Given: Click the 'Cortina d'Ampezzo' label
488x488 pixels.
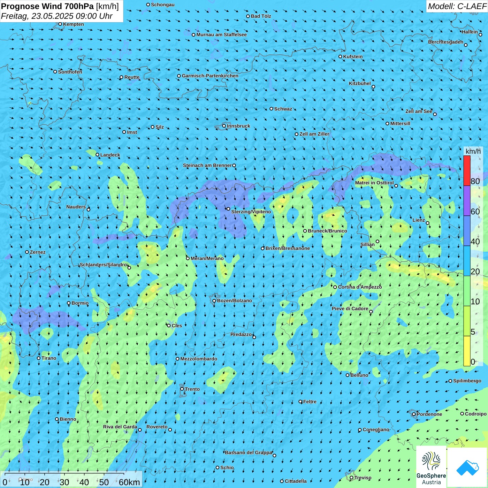Looking at the screenshot, I should (360, 287).
